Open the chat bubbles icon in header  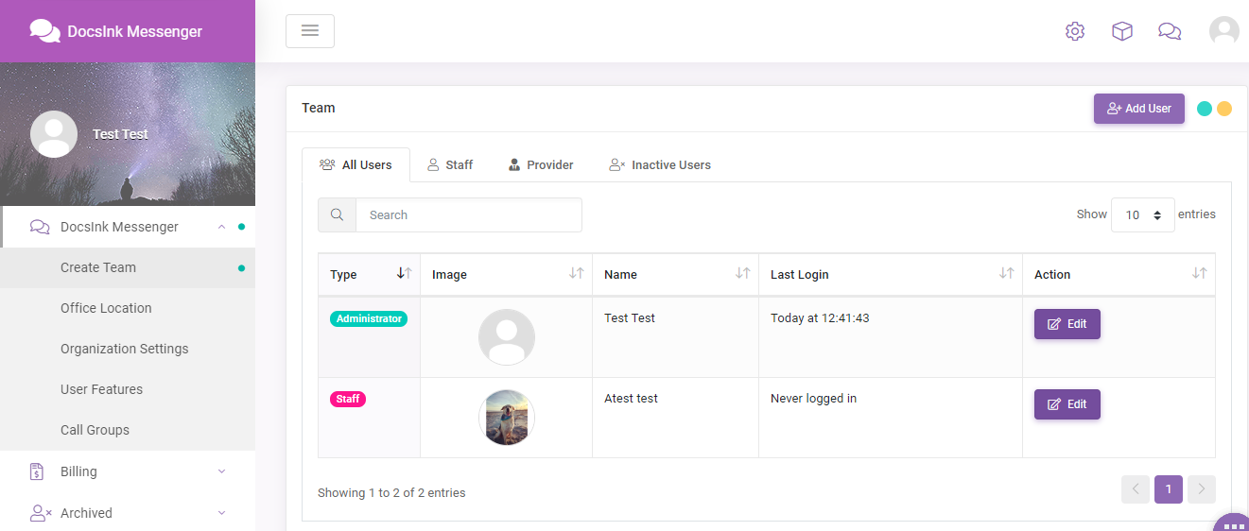1170,31
